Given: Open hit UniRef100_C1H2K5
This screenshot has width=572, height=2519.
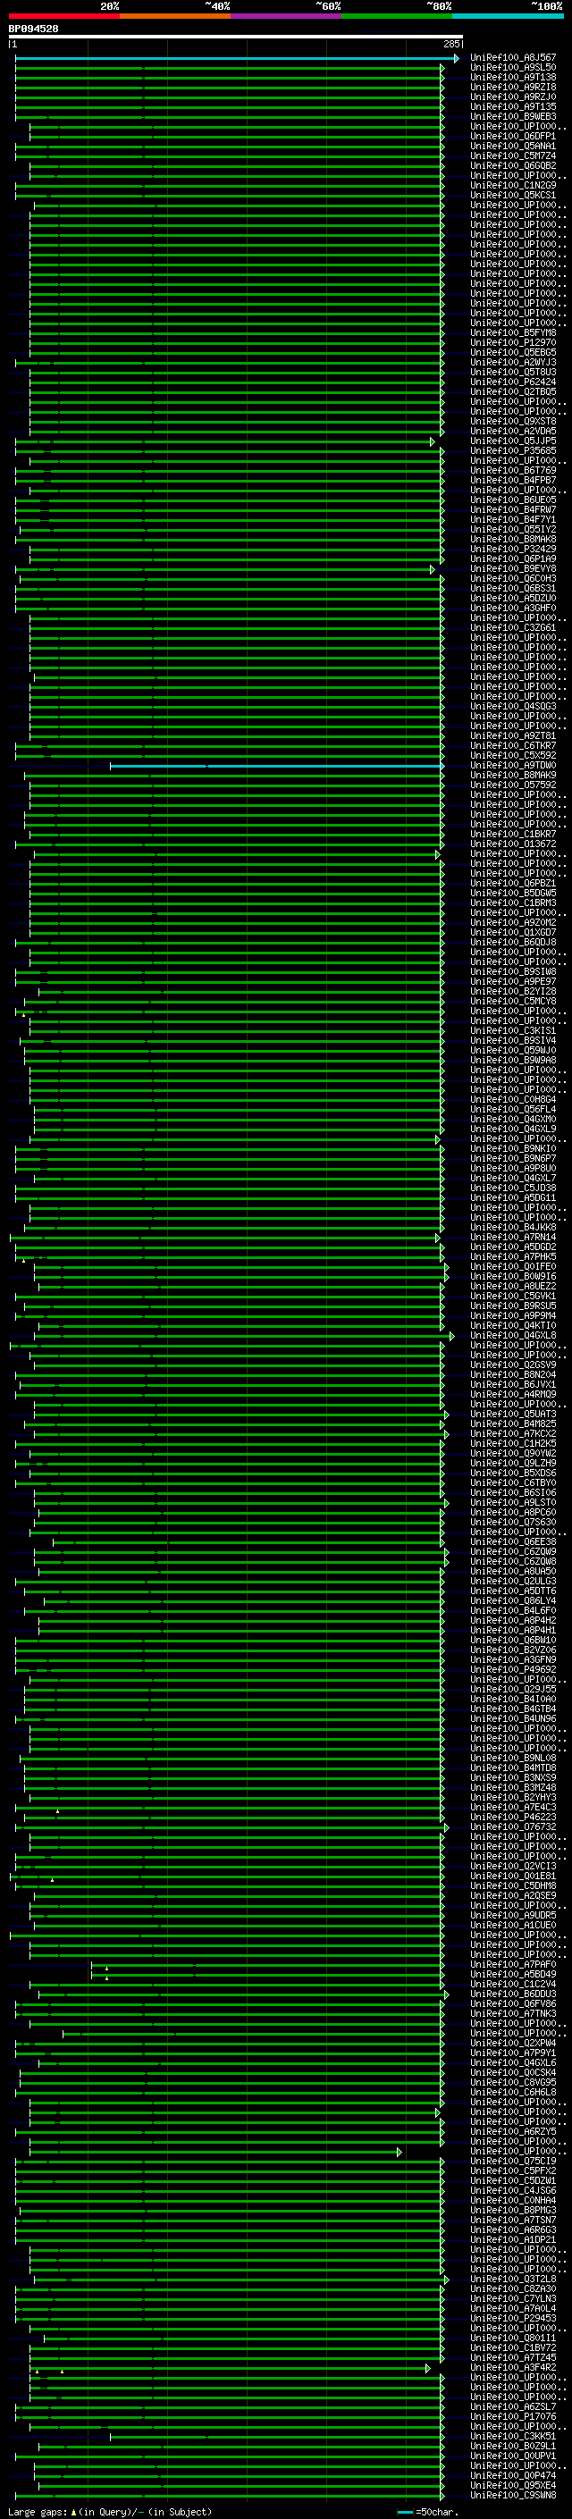Looking at the screenshot, I should point(513,1443).
